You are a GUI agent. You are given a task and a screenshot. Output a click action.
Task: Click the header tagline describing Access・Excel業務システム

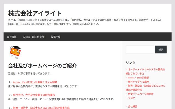point(85,22)
